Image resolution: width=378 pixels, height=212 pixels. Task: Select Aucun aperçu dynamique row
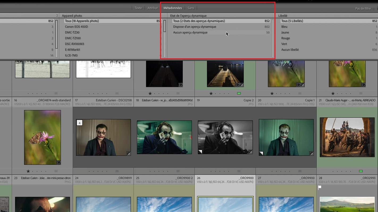221,32
